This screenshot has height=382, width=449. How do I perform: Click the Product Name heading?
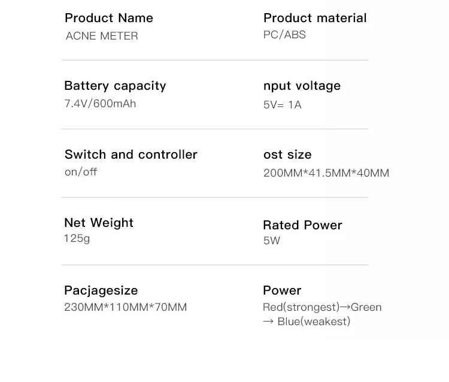[x=108, y=18]
